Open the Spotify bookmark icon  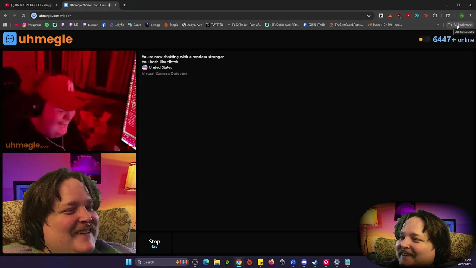click(47, 25)
